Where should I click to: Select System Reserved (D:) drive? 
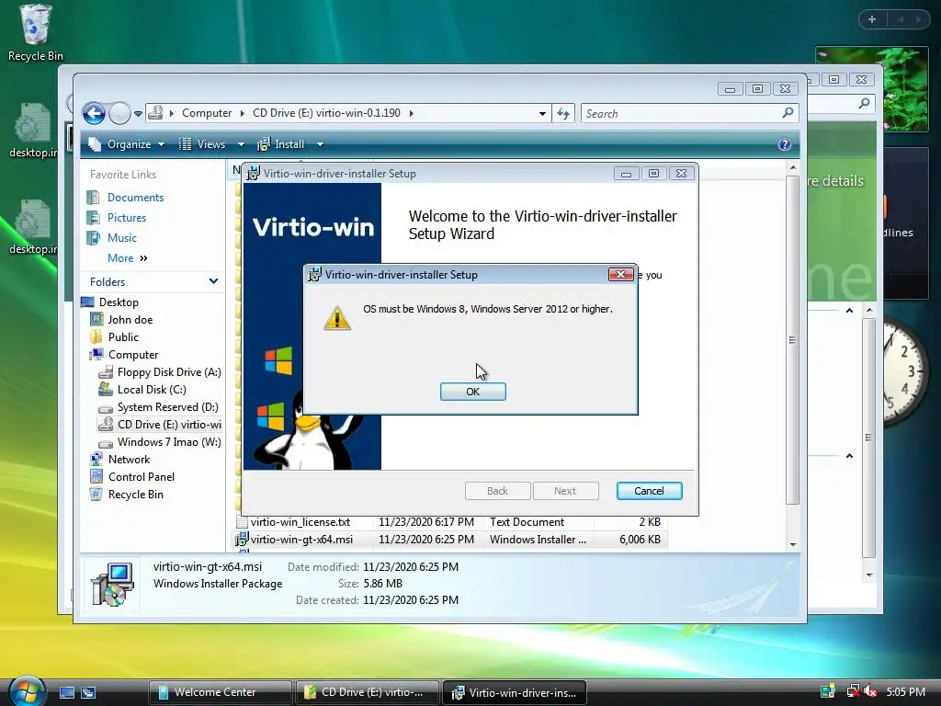[x=167, y=407]
